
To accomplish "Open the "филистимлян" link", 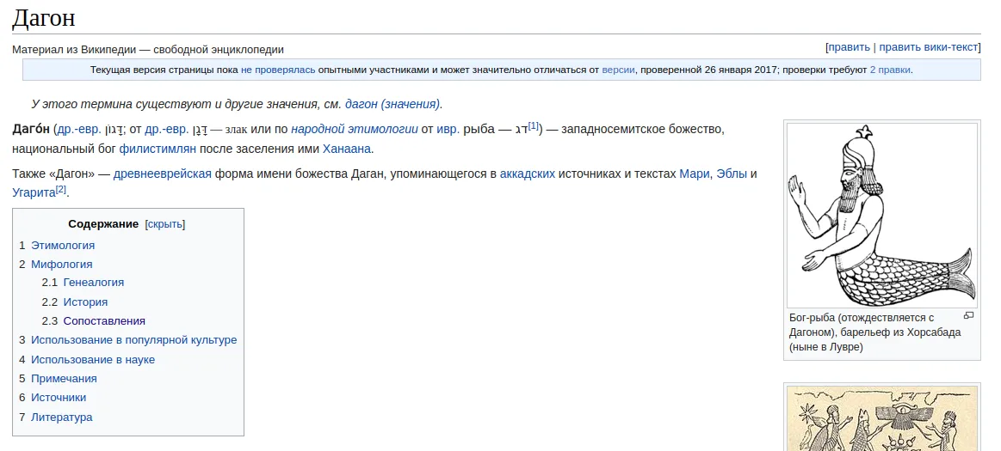I will (157, 149).
